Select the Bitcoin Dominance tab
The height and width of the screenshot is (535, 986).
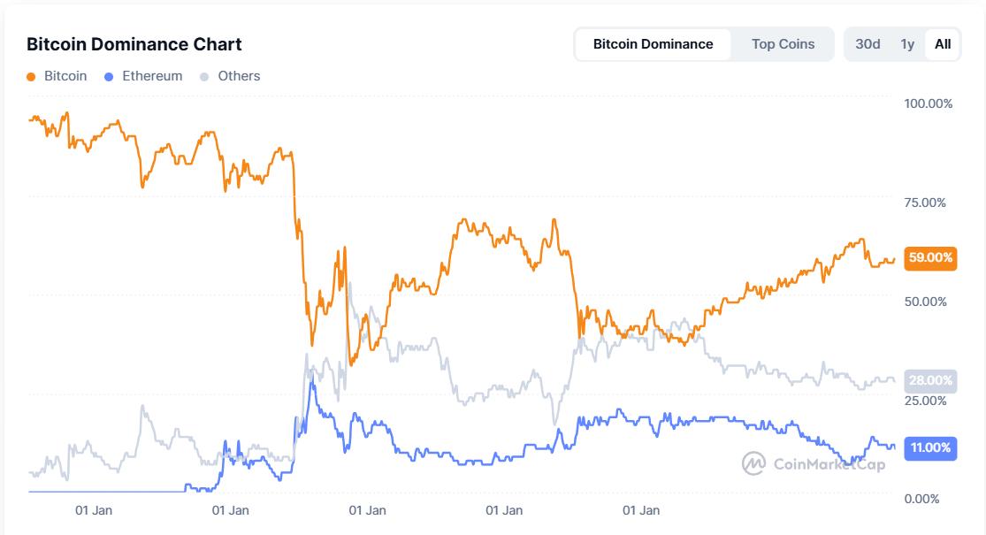coord(654,42)
